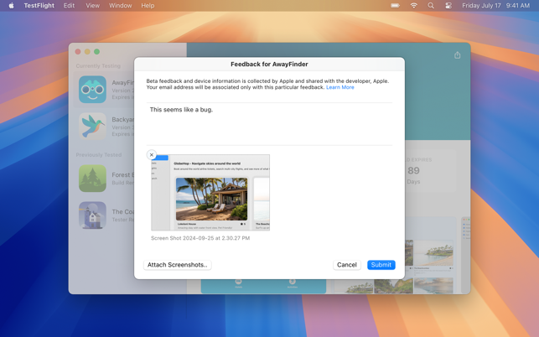The width and height of the screenshot is (539, 337).
Task: Click the Share icon in TestFlight window
Action: [x=457, y=55]
